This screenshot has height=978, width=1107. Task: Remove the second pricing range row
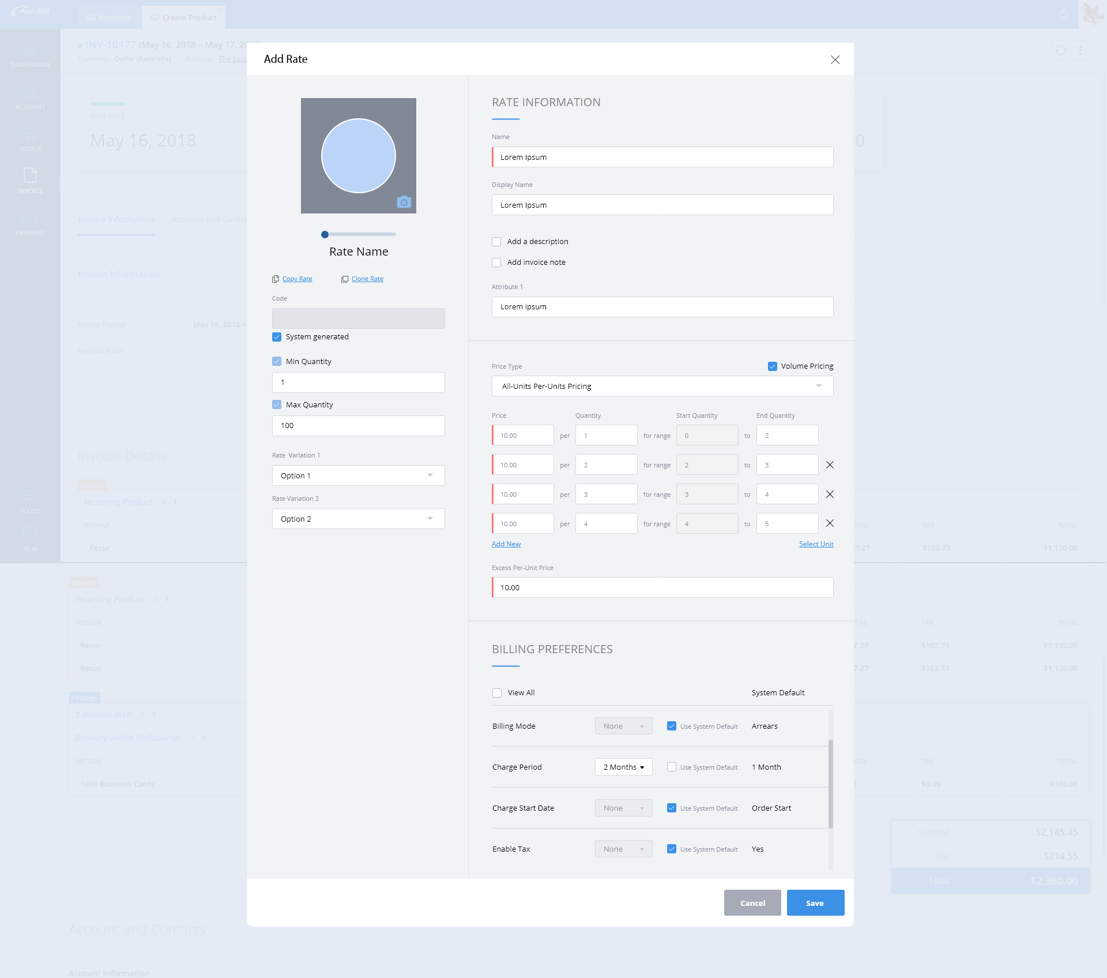click(830, 465)
